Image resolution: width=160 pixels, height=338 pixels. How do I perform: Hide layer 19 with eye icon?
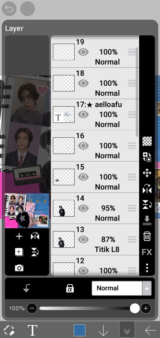coord(83,52)
